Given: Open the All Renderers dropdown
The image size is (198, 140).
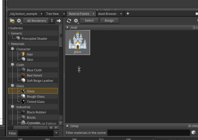Looking at the screenshot, I should (39, 21).
